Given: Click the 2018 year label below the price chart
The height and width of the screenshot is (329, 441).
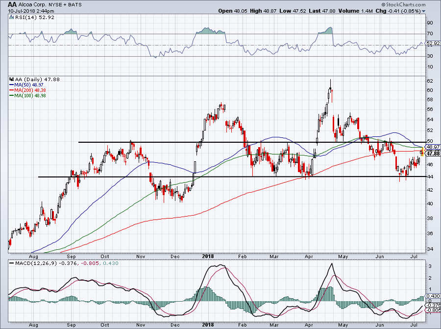Looking at the screenshot, I should click(x=208, y=256).
